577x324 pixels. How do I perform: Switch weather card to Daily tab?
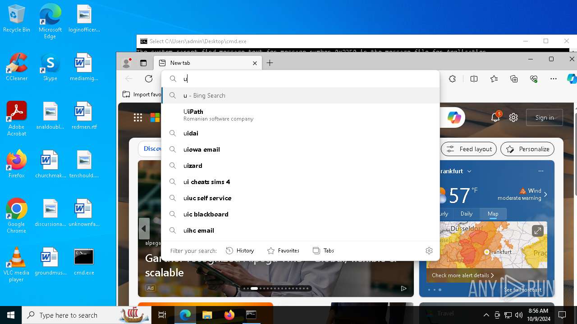click(467, 214)
